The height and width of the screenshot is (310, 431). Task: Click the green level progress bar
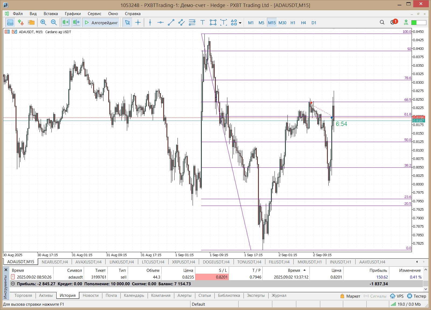click(x=419, y=23)
